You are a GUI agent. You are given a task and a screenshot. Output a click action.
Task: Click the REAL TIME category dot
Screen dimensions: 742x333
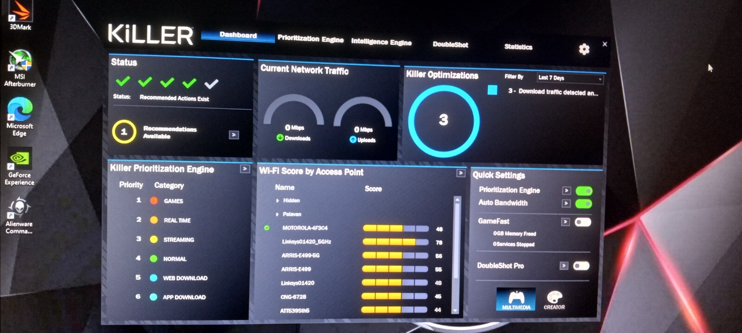coord(154,220)
